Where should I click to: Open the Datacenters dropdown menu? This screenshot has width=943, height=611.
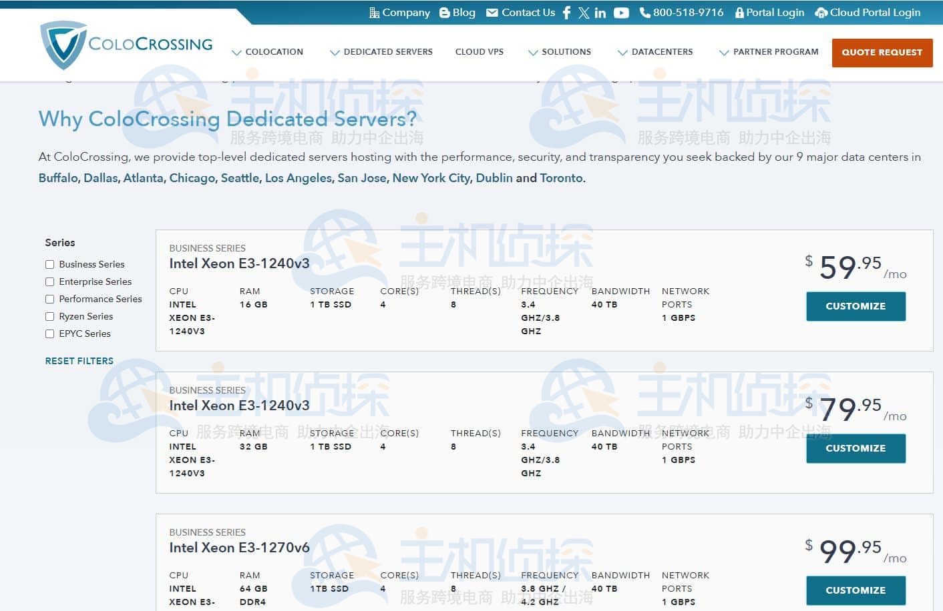(x=655, y=52)
